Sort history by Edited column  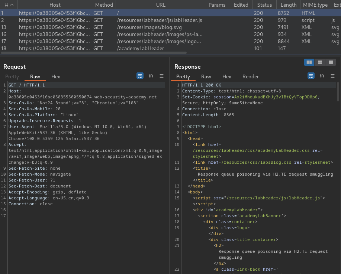[241, 5]
